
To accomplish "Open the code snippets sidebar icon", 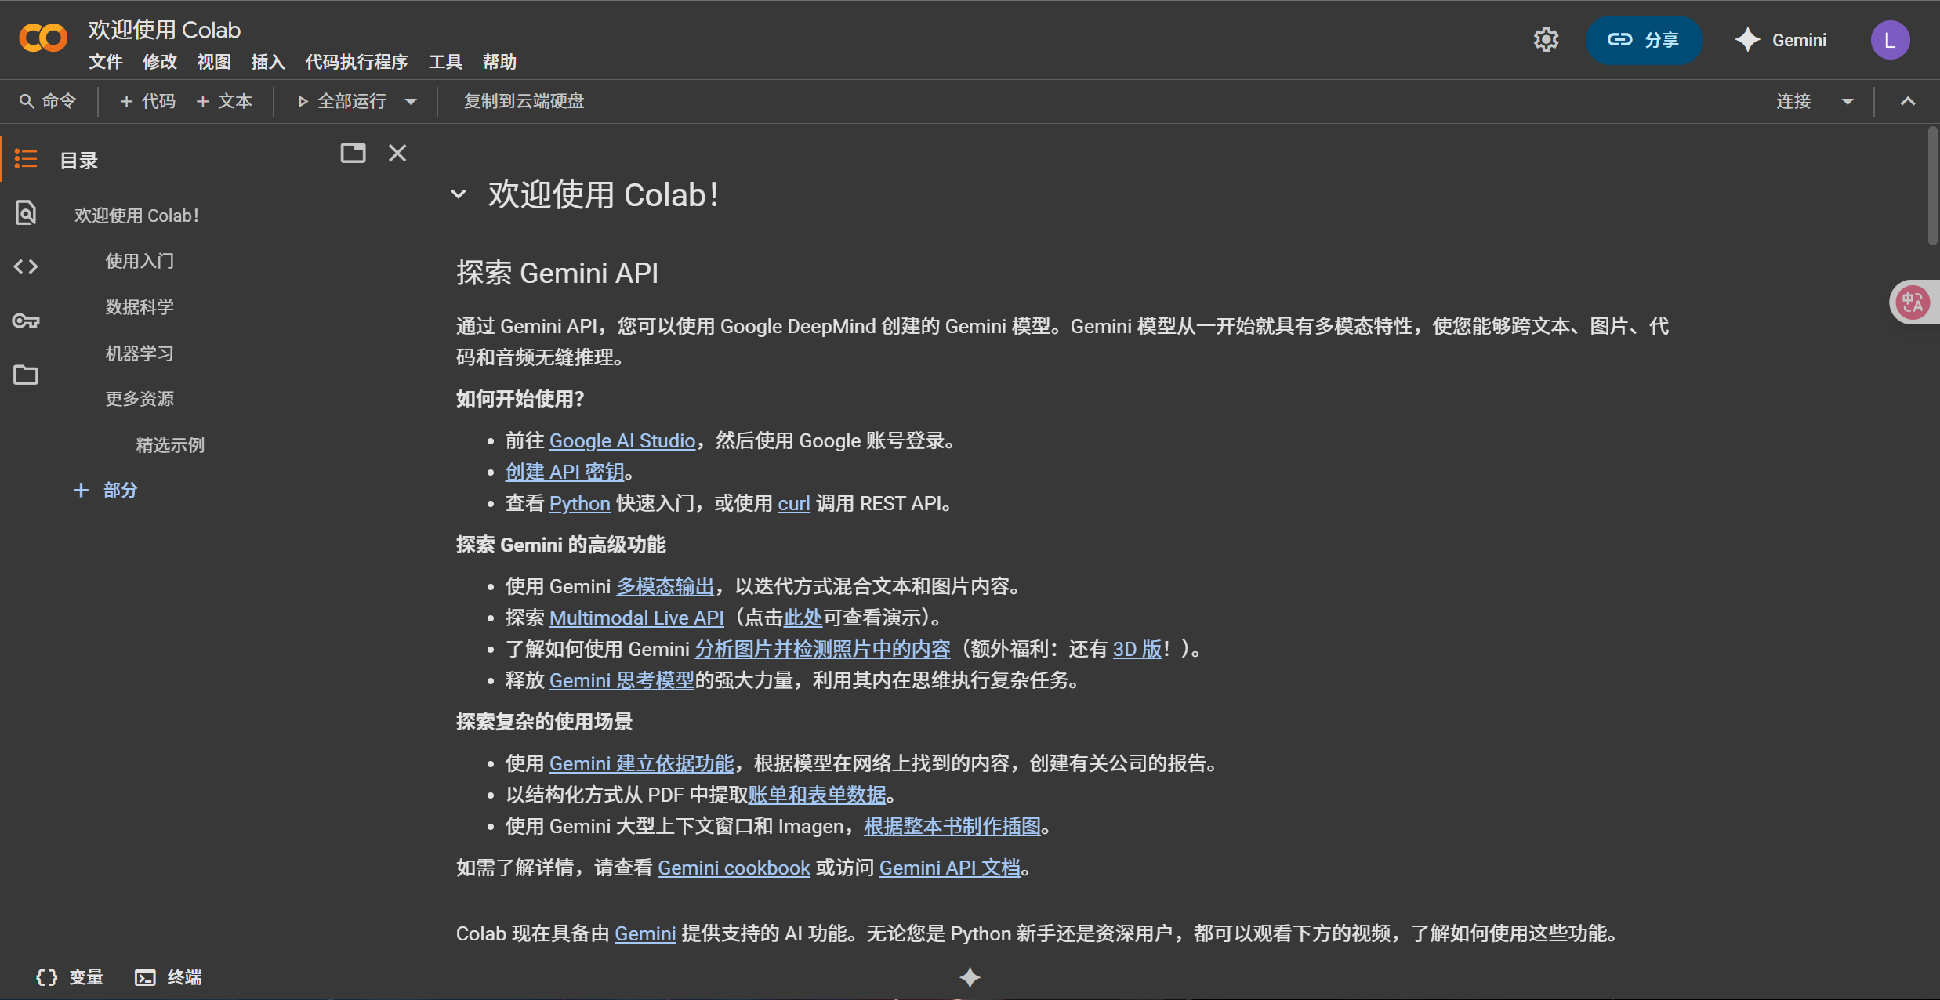I will coord(26,266).
